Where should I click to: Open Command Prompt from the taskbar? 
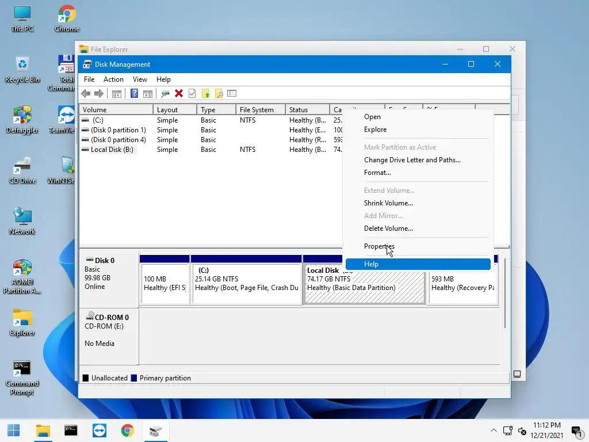[x=71, y=430]
